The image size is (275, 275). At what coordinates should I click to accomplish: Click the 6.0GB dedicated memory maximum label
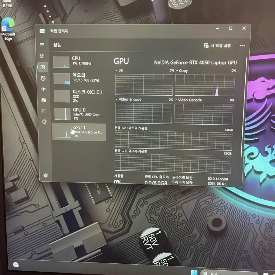pos(229,130)
